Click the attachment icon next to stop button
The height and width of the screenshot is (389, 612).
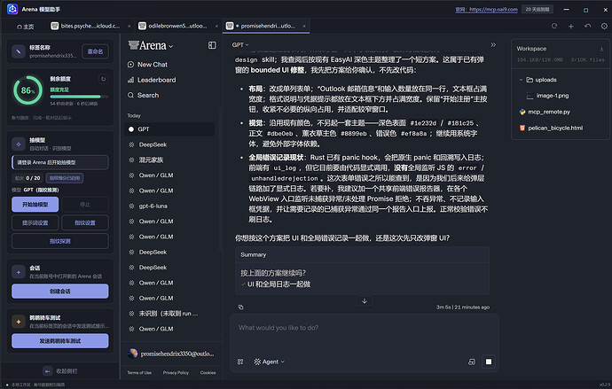[472, 362]
